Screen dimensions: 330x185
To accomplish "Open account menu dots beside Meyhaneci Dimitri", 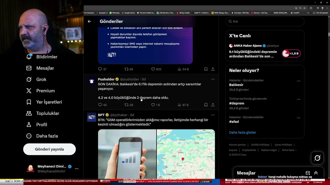I will (x=77, y=169).
